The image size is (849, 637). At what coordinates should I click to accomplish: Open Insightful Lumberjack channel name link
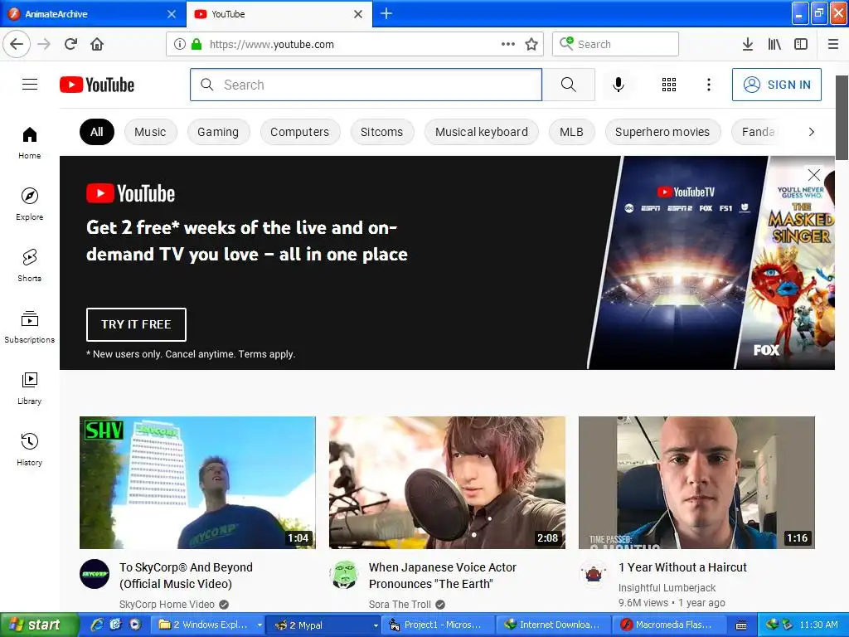[x=667, y=588]
